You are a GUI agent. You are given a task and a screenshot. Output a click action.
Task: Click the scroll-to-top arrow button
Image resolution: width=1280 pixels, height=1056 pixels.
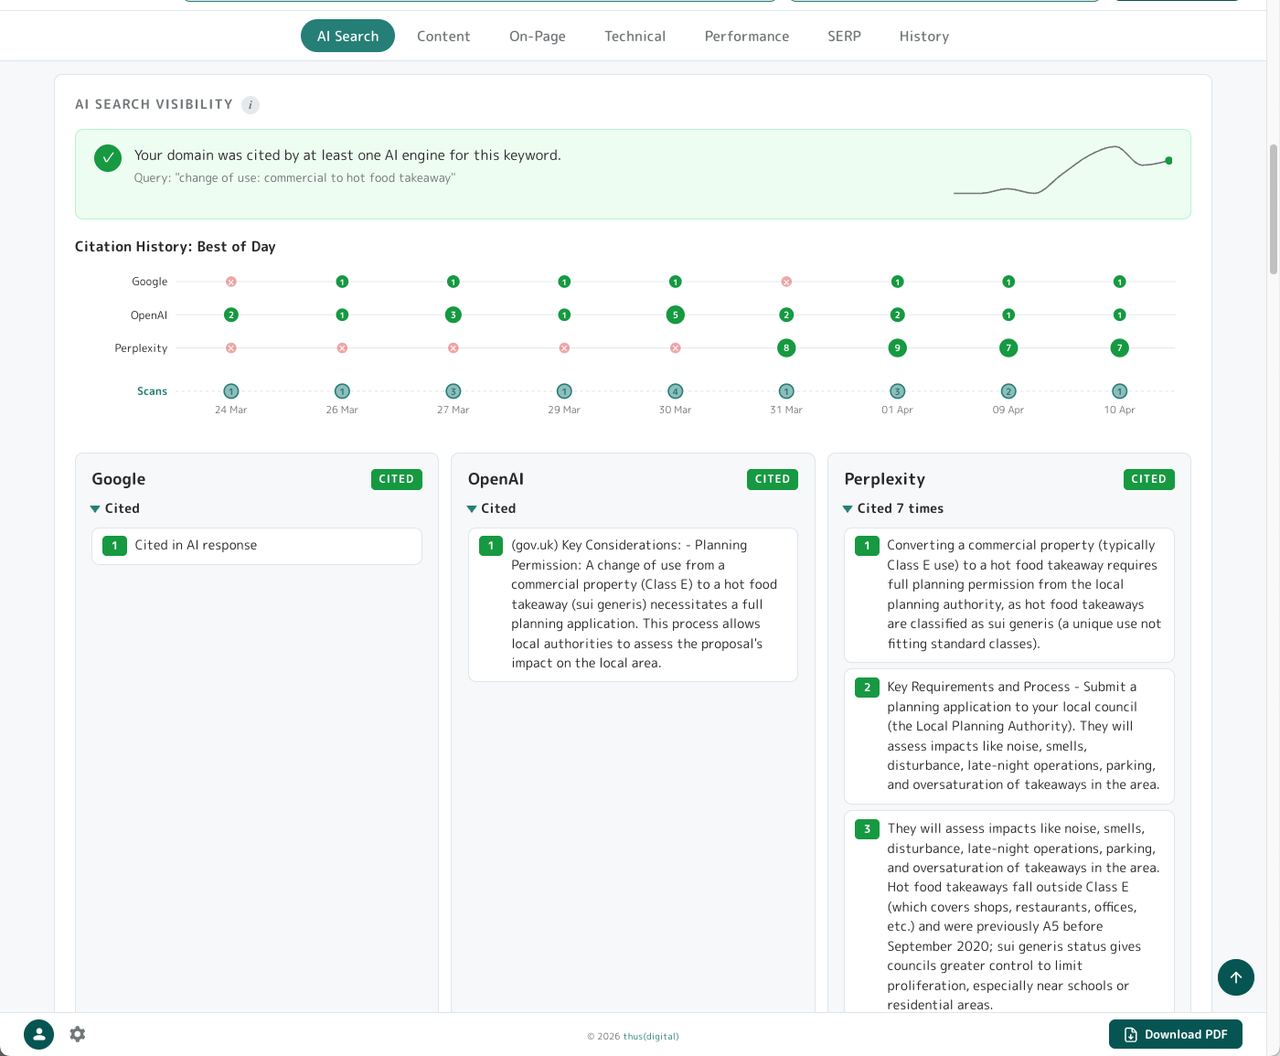pos(1236,977)
